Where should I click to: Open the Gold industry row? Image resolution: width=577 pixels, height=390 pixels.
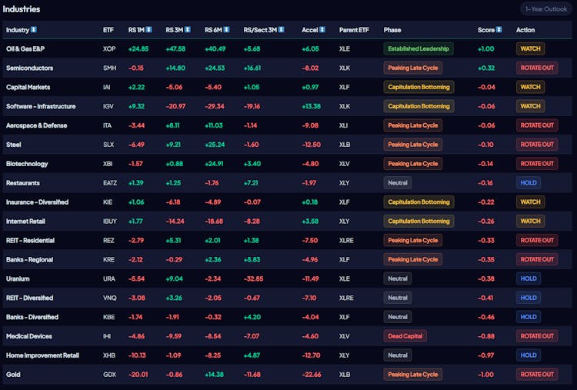coord(13,375)
